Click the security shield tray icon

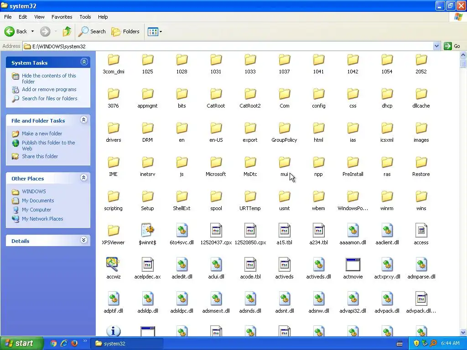click(416, 344)
